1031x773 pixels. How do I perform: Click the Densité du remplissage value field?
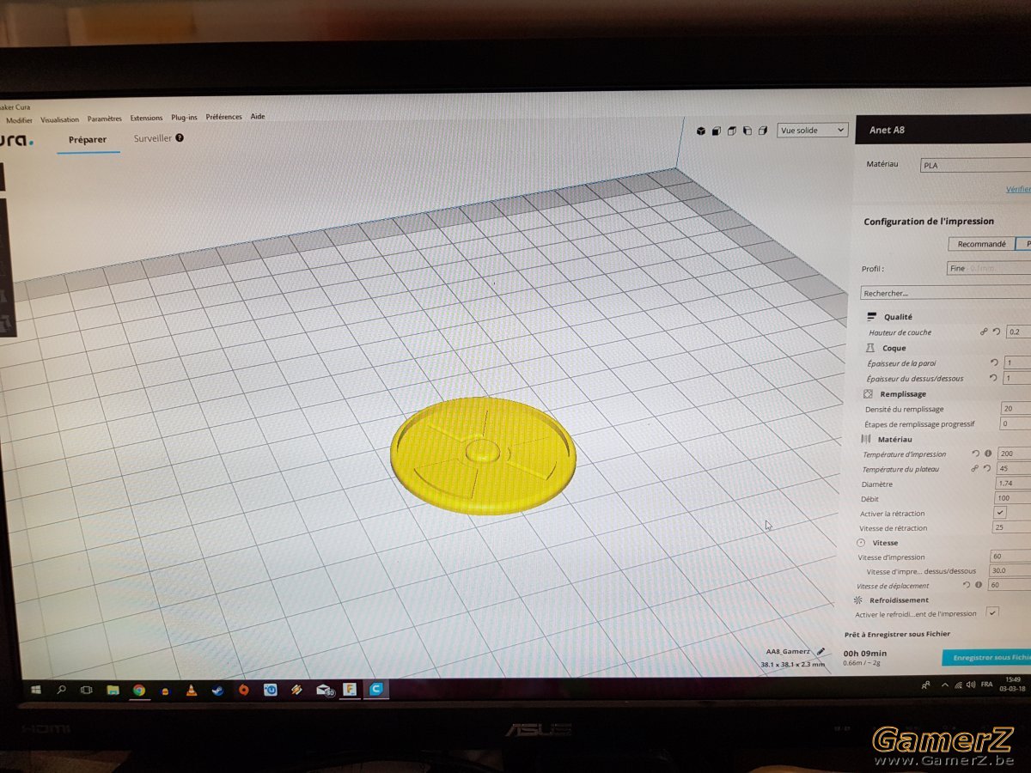point(1016,409)
